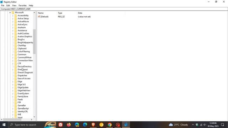Select the Microsoft folder icon
Image resolution: width=228 pixels, height=128 pixels.
(x=13, y=12)
